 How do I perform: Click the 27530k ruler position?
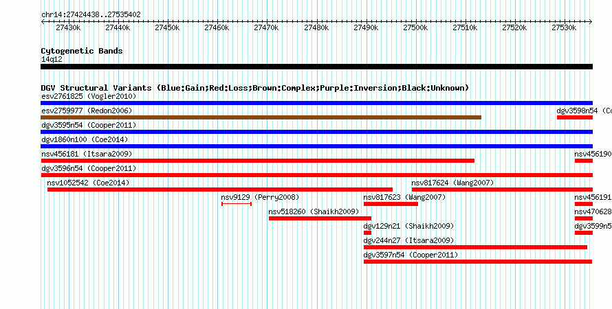pyautogui.click(x=564, y=28)
